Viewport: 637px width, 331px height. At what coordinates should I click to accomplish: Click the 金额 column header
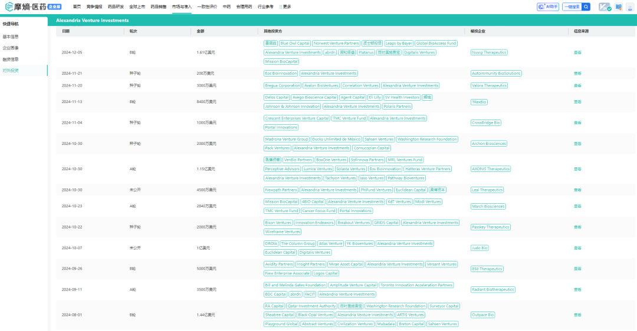click(x=201, y=31)
